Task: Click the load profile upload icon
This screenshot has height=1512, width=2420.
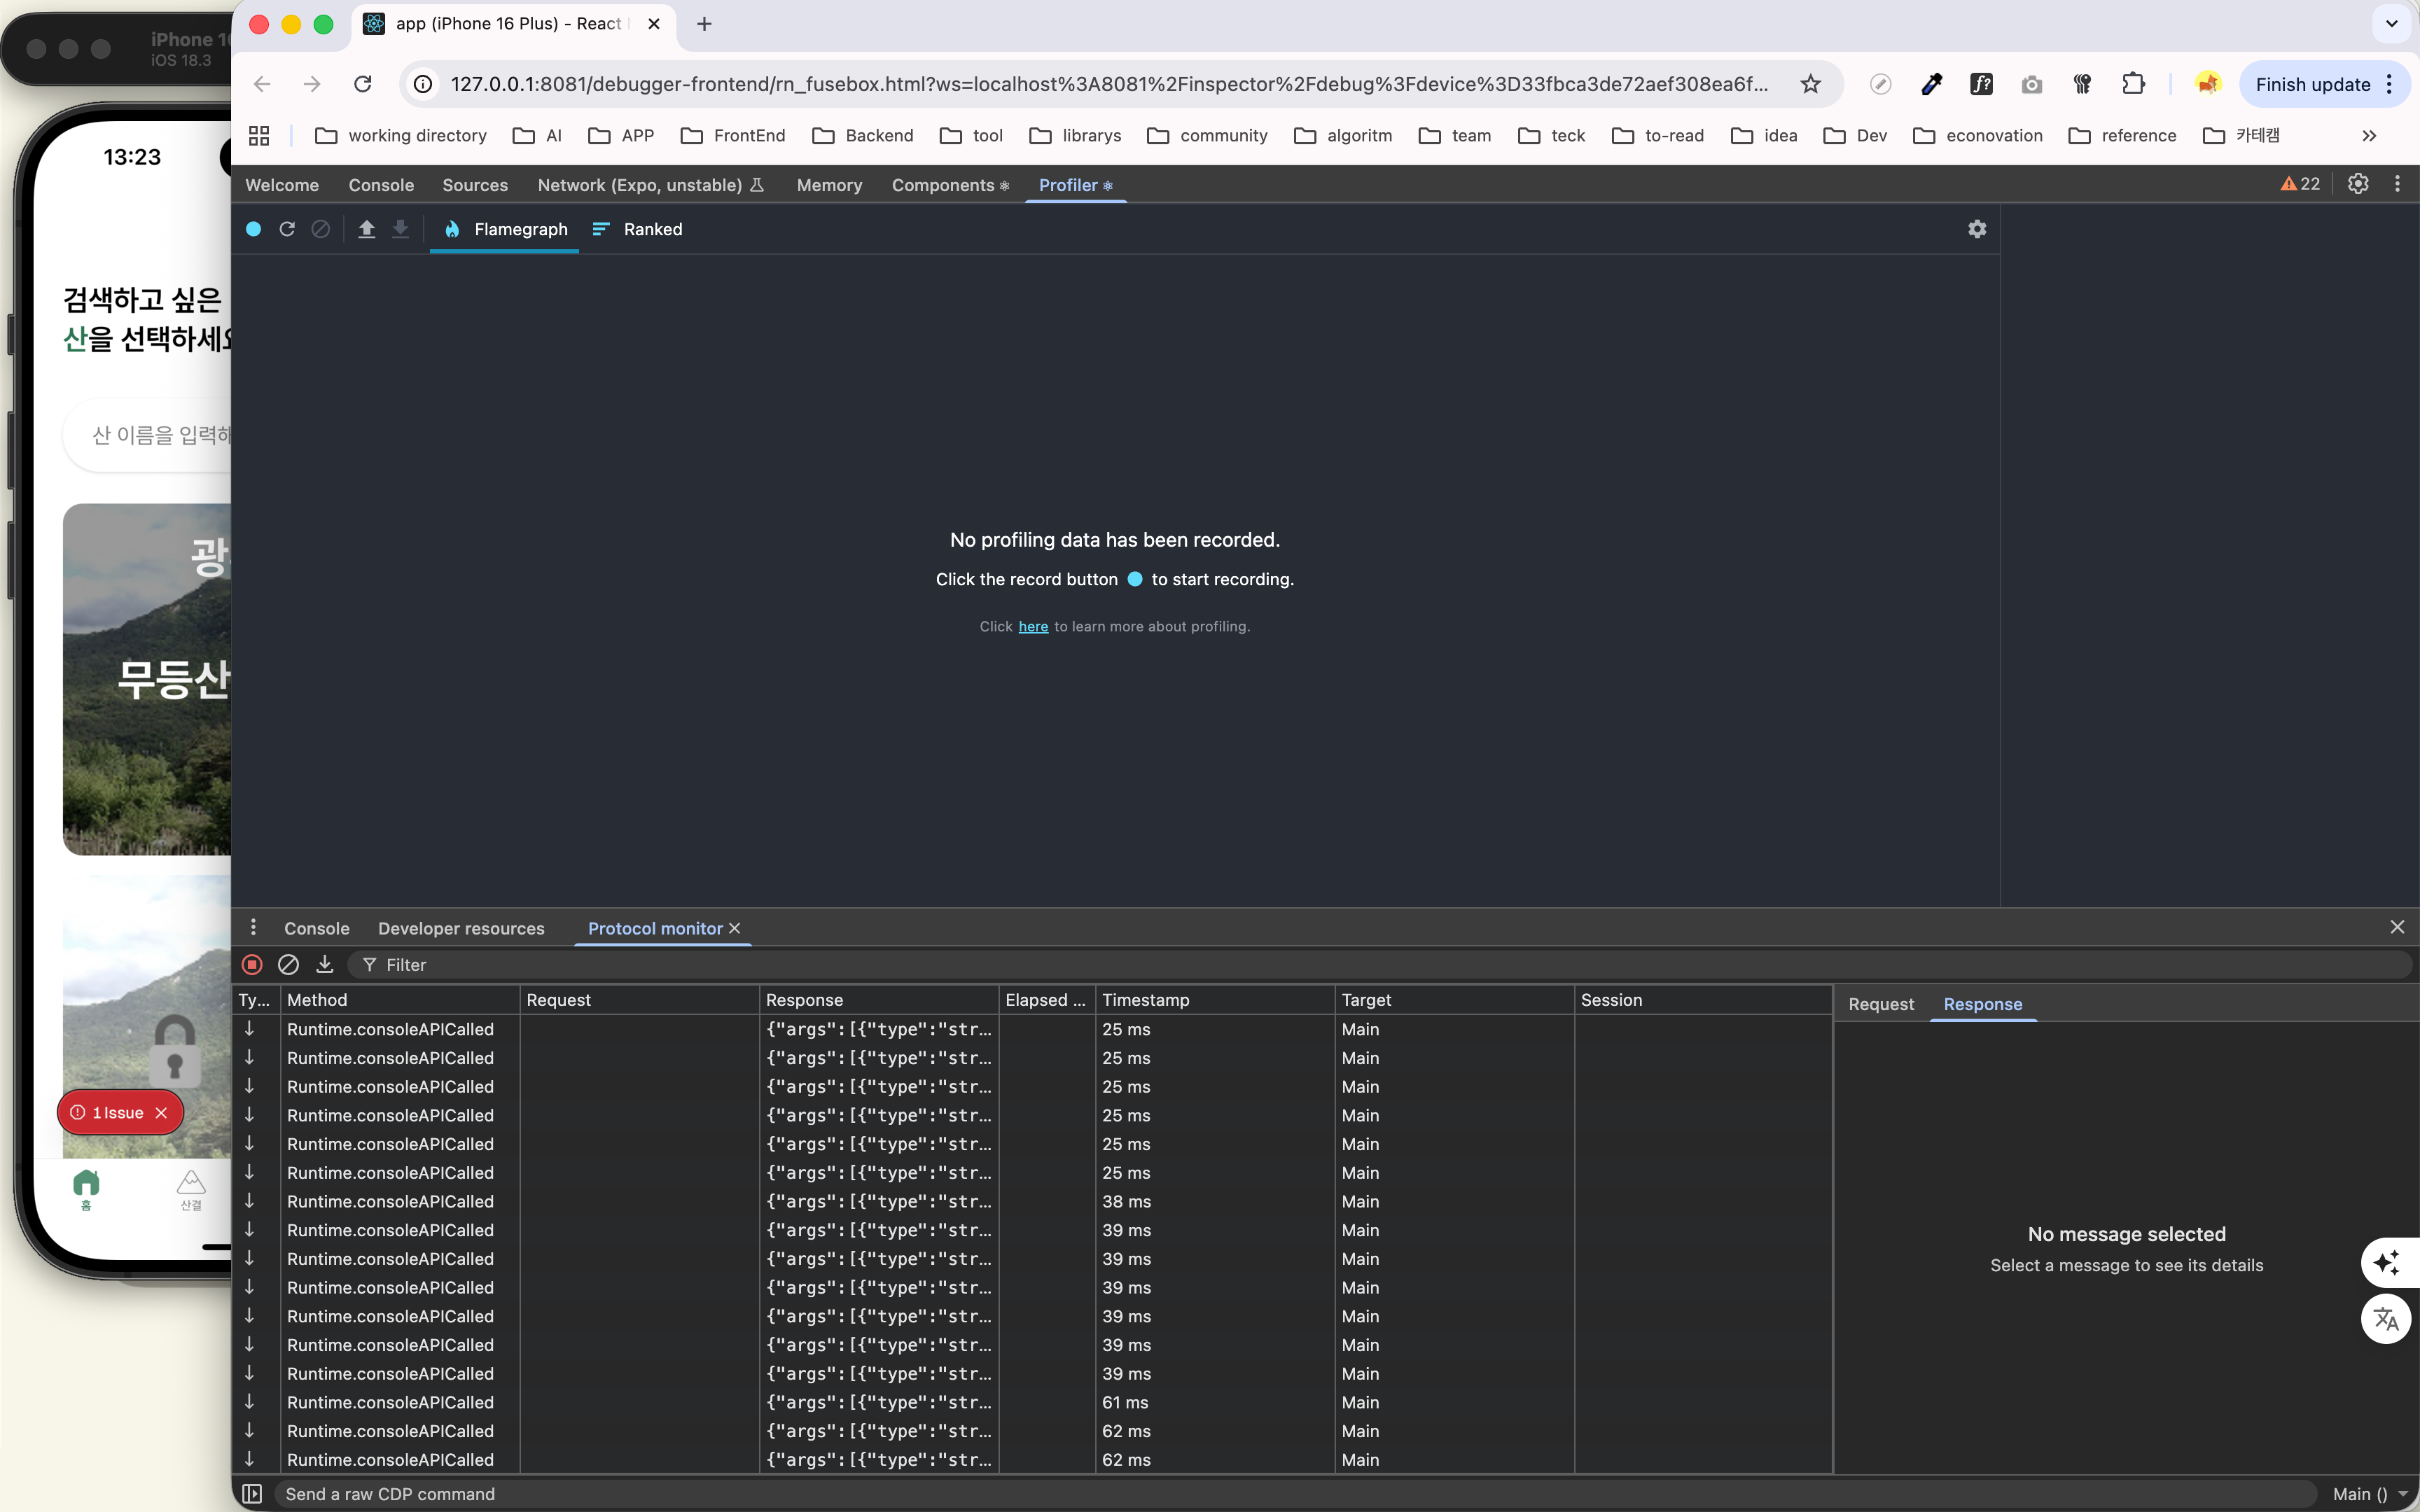Action: 366,229
